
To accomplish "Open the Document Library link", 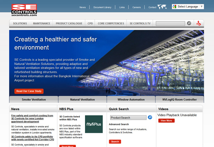I will 103,7.
